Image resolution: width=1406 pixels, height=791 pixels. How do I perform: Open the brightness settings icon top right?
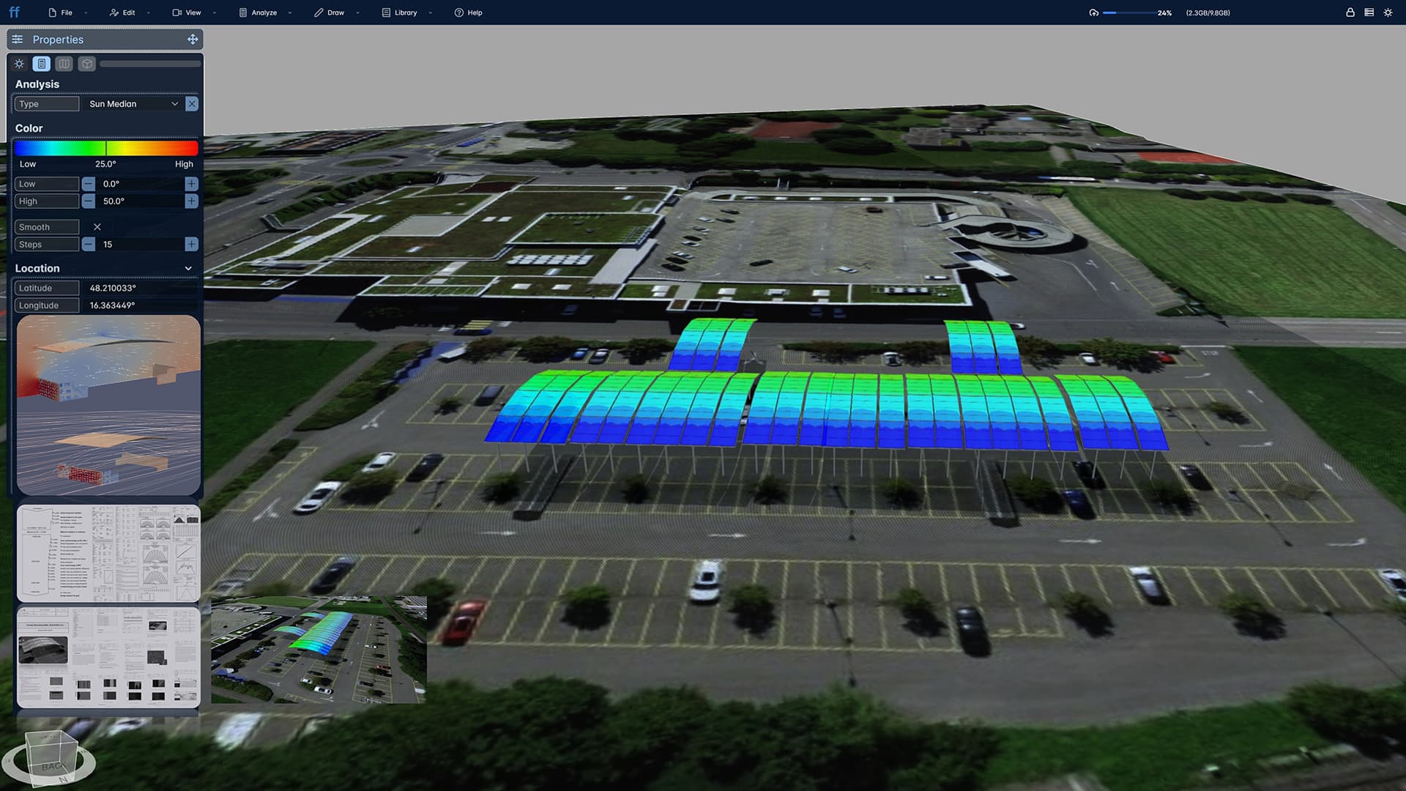(x=1388, y=12)
